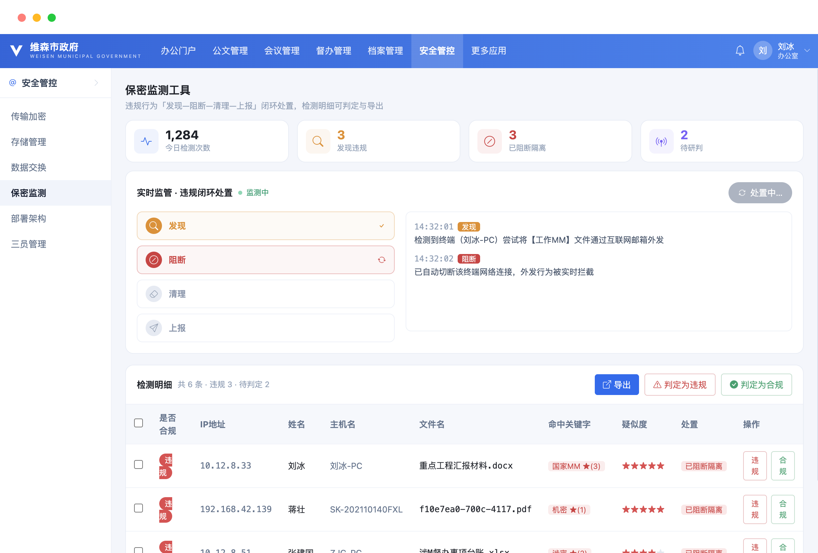Open the 督办管理 nav tab

[x=333, y=51]
